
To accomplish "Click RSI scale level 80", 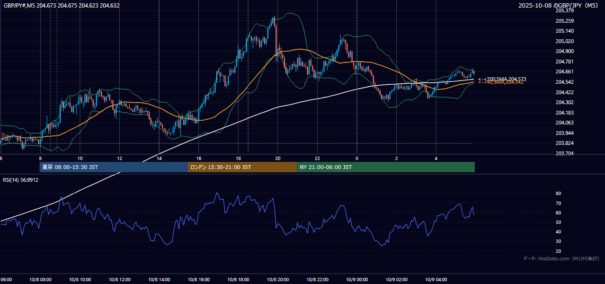I will click(x=558, y=194).
